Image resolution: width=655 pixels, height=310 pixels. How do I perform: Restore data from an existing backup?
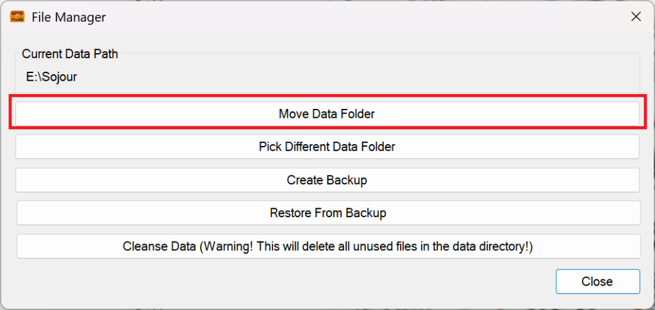[x=327, y=213]
